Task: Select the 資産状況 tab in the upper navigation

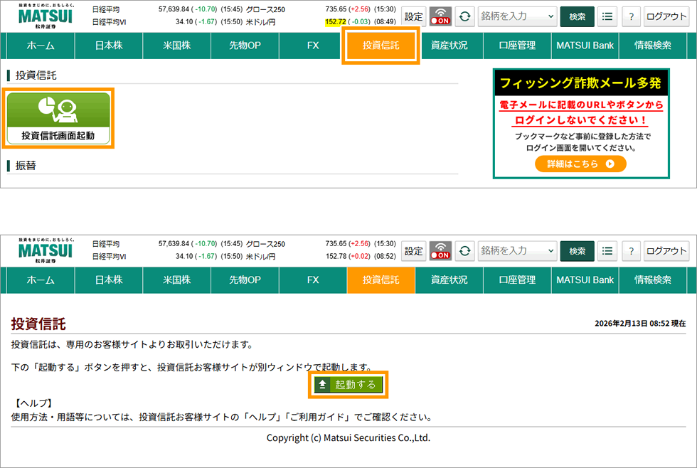Action: pyautogui.click(x=449, y=46)
